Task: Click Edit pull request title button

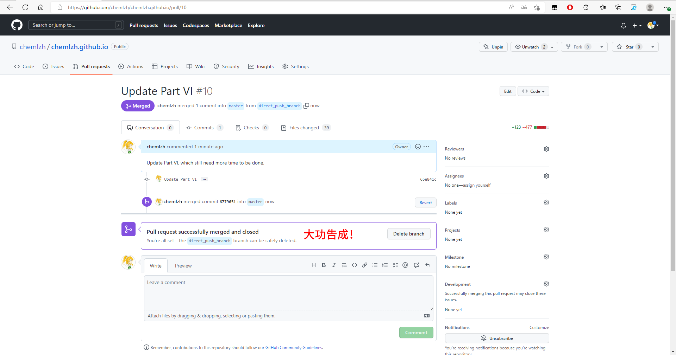Action: (x=508, y=91)
